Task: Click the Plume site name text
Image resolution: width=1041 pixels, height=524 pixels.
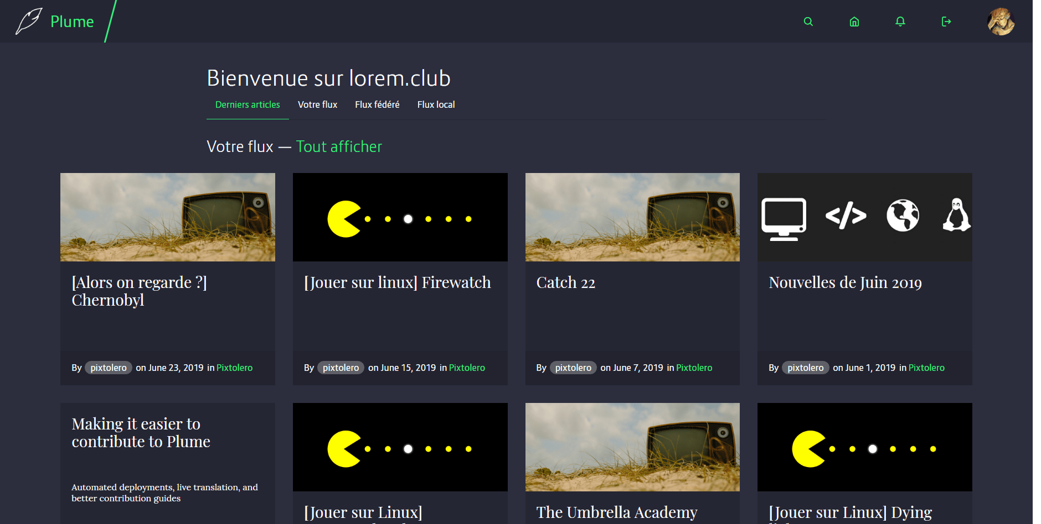Action: (72, 22)
